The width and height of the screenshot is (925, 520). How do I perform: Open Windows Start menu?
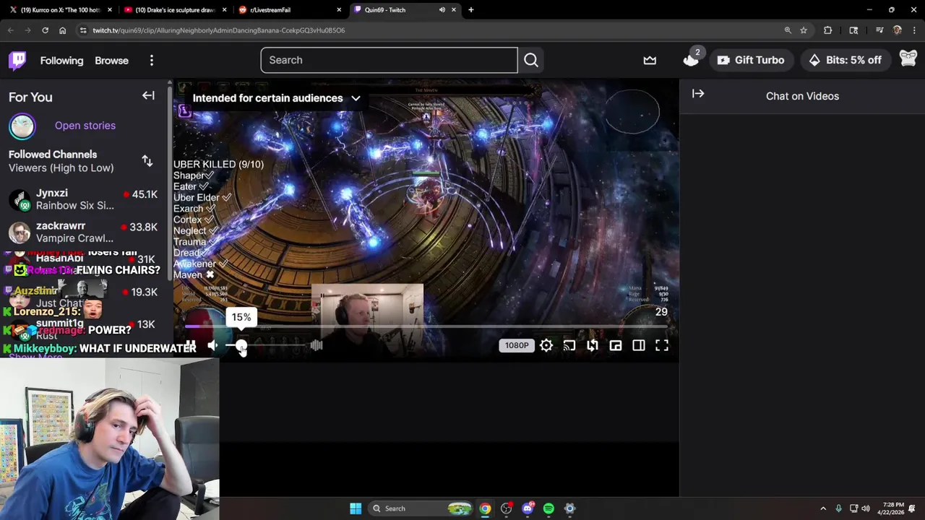click(x=356, y=508)
